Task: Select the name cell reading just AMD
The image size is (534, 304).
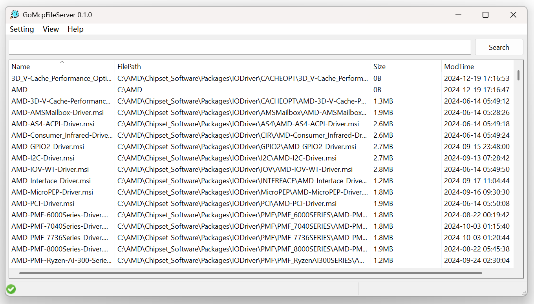Action: (20, 90)
